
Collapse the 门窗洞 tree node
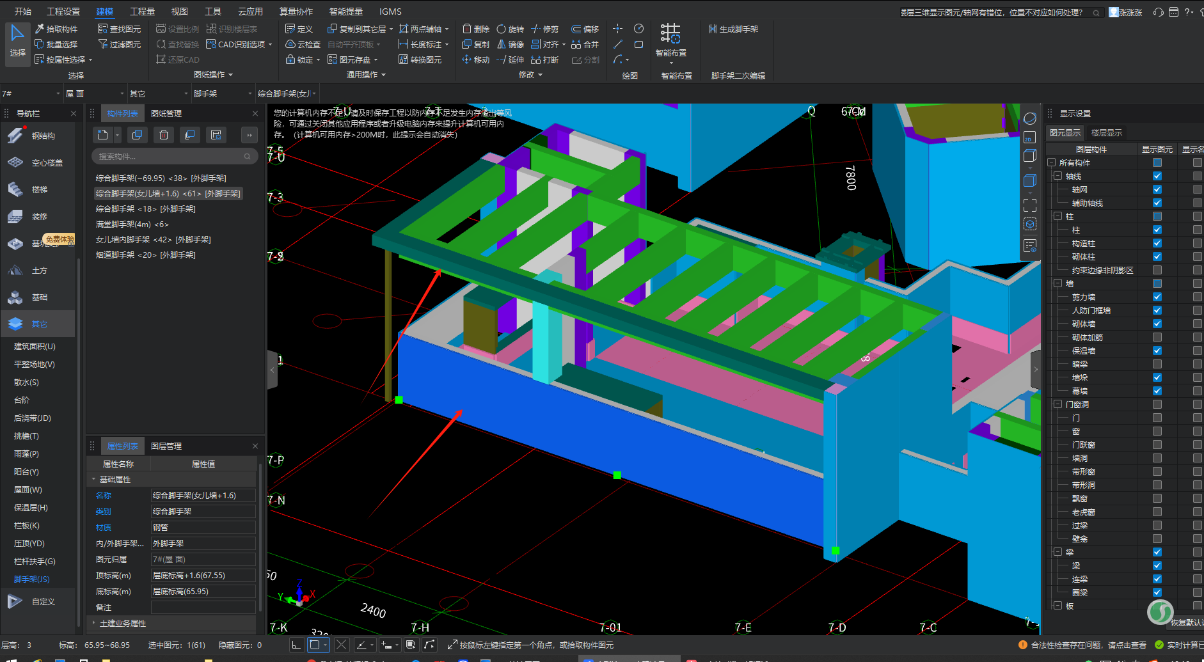[1058, 404]
